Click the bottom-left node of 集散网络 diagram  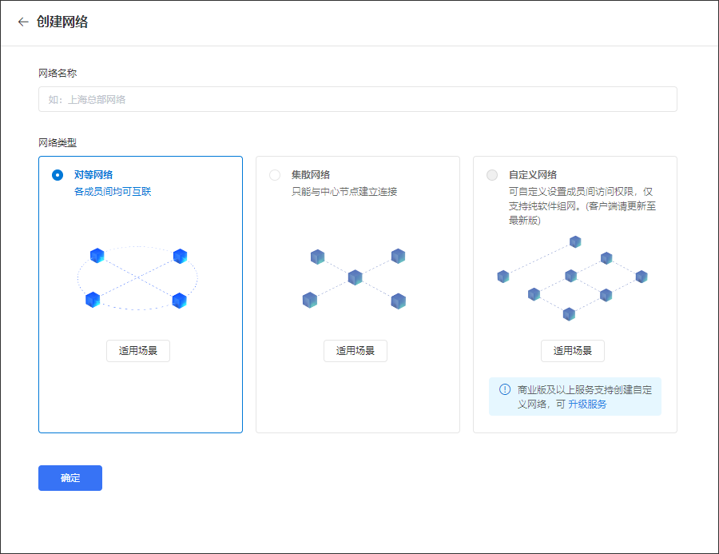(x=310, y=300)
